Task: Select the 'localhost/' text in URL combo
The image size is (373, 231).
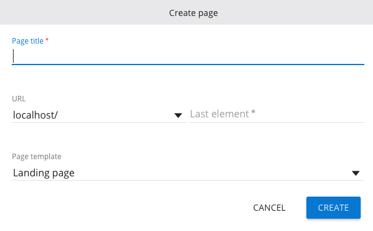Action: [x=35, y=115]
